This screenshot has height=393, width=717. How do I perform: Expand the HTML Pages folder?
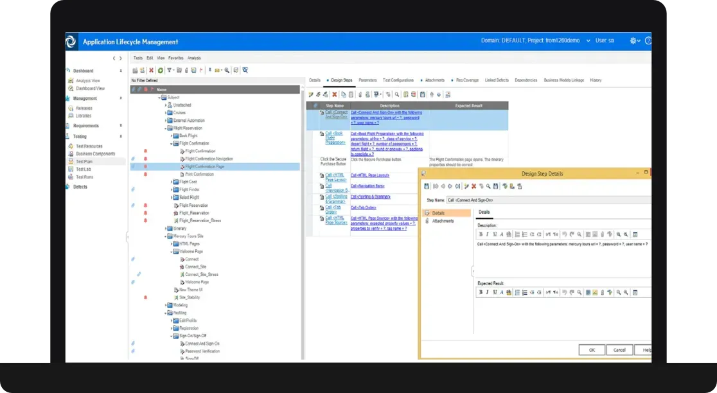[172, 244]
